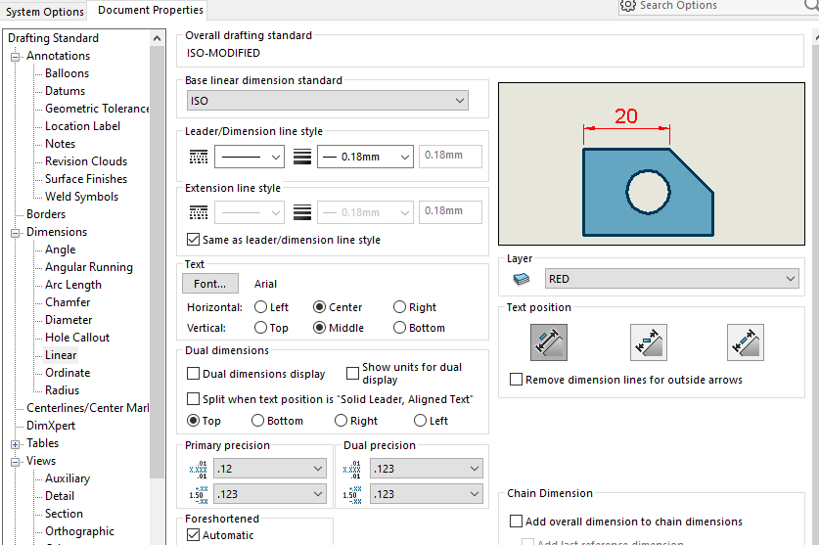
Task: Open Base linear dimension standard ISO dropdown
Action: pos(328,101)
